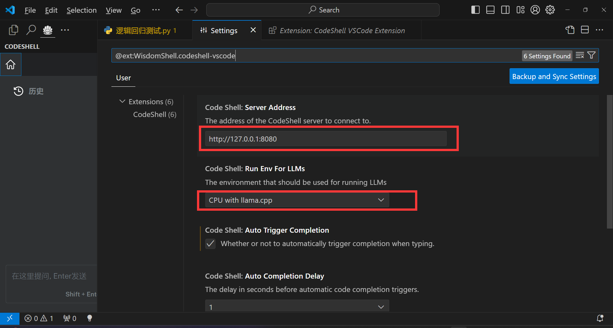Screen dimensions: 613x328
Task: Collapse the Extensions (6) tree section
Action: click(122, 102)
